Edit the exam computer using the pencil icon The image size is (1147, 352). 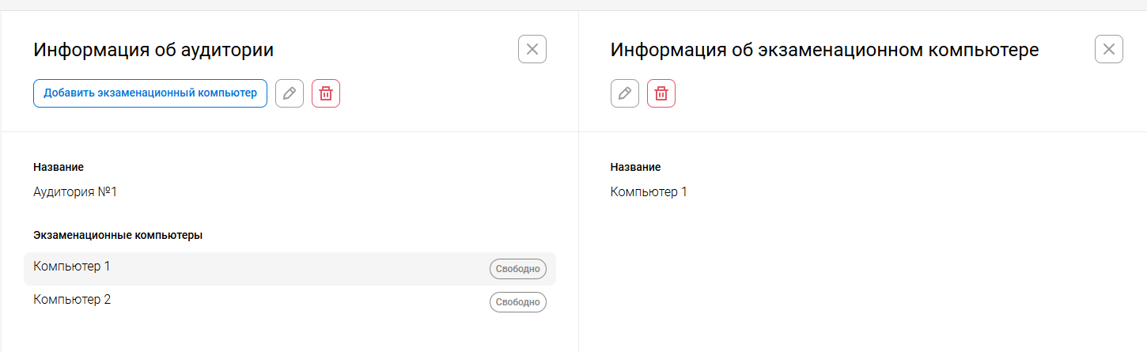click(x=625, y=93)
